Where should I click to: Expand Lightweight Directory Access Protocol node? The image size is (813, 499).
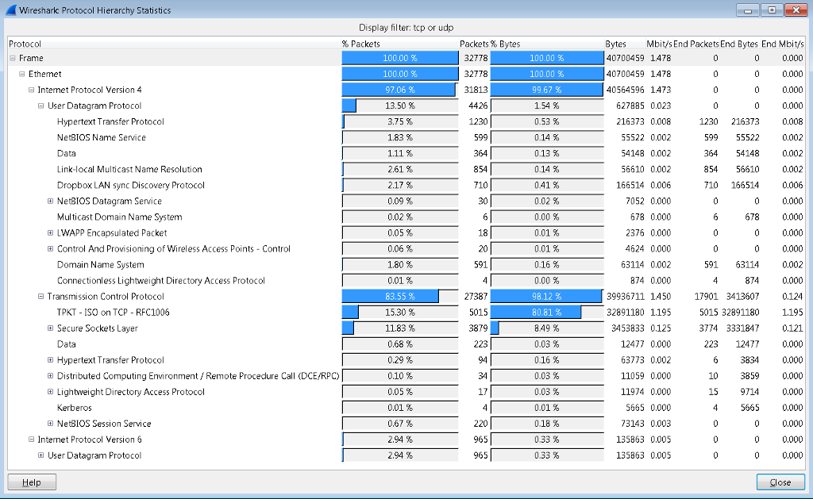(x=50, y=392)
